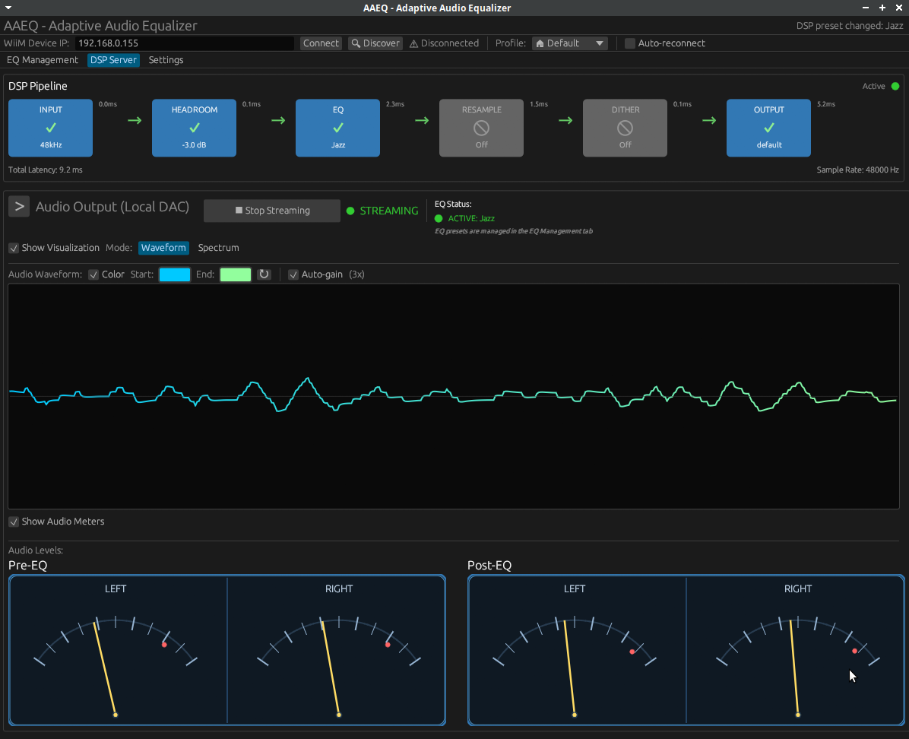Click the Discover devices search button

[375, 43]
